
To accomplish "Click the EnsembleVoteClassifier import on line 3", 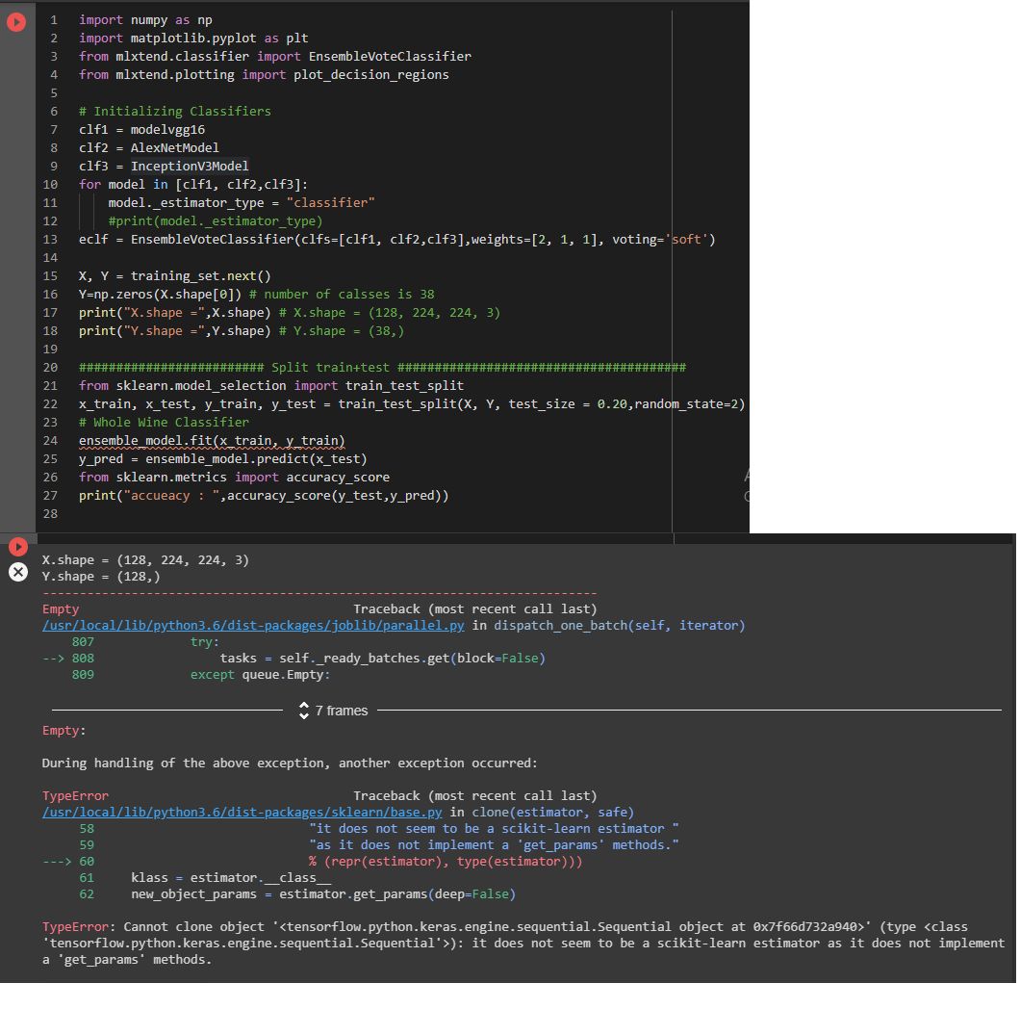I will click(275, 57).
